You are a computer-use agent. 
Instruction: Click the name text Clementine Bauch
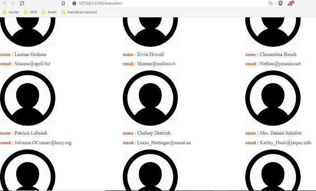[278, 54]
